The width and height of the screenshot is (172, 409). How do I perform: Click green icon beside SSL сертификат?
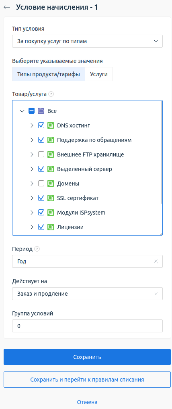[x=50, y=198]
